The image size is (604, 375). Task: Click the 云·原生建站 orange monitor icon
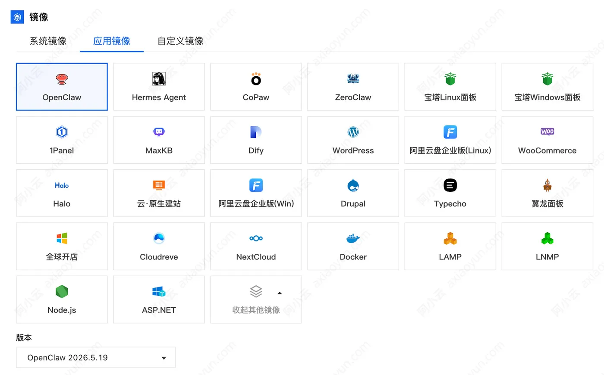pos(159,185)
